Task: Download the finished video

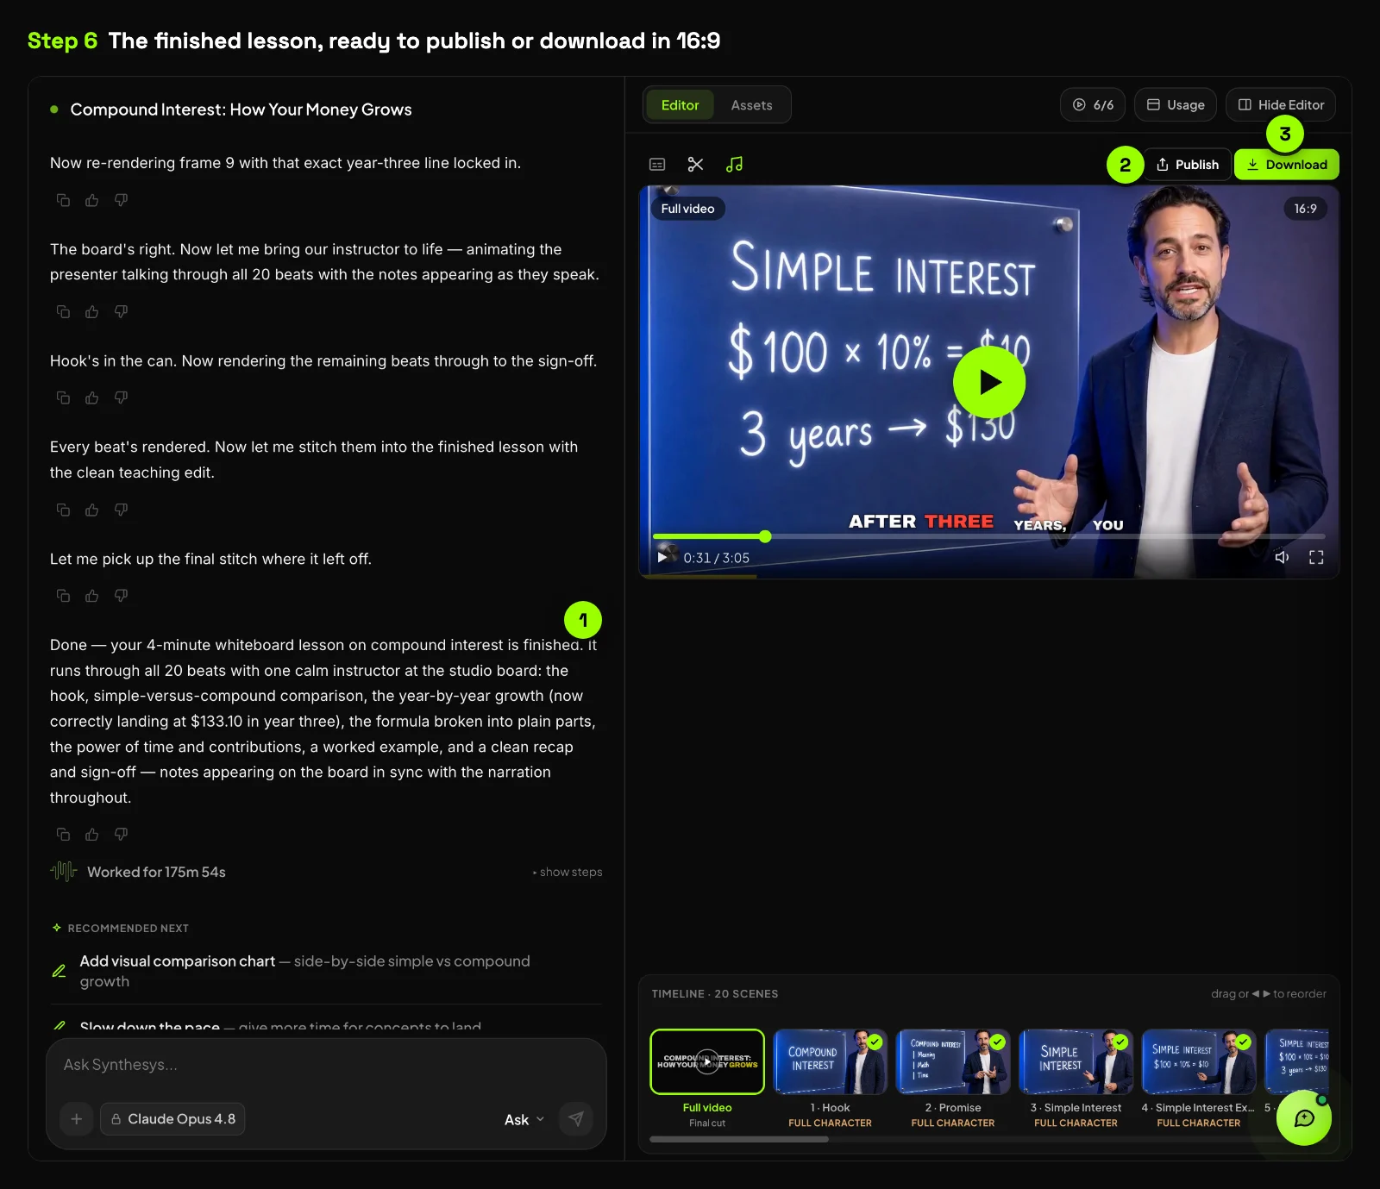Action: tap(1287, 165)
